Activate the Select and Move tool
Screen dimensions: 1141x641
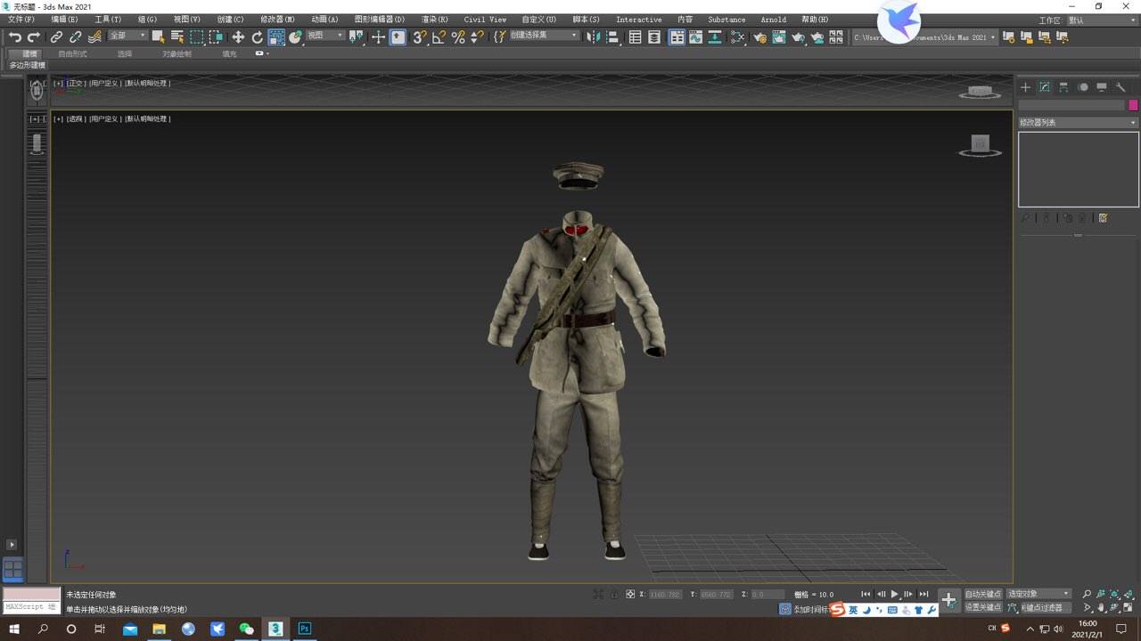[238, 37]
